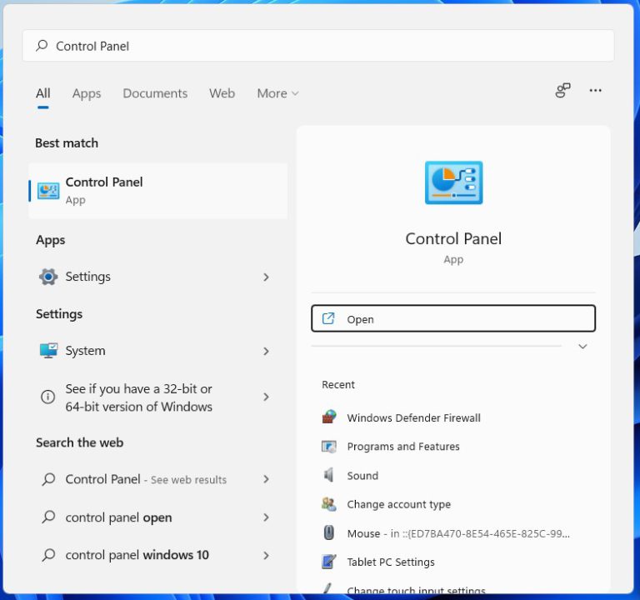Select the Web filter tab
This screenshot has height=600, width=640.
pyautogui.click(x=222, y=93)
